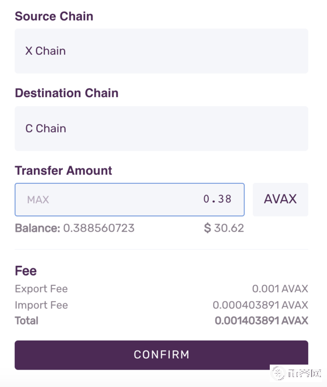
Task: Click the MAX button in the amount field
Action: pyautogui.click(x=38, y=200)
